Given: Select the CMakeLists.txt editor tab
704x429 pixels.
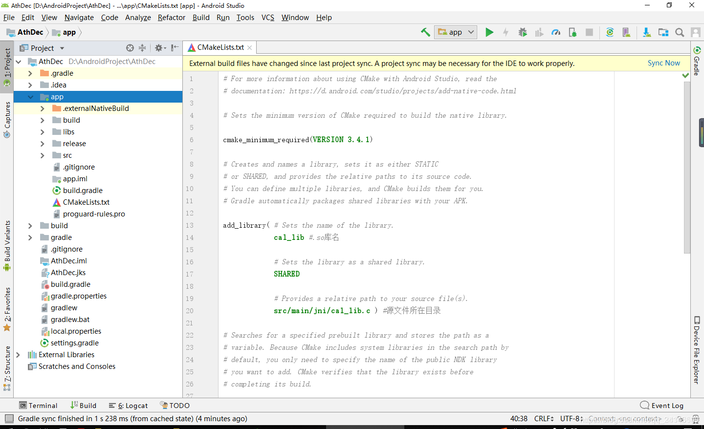Looking at the screenshot, I should (x=220, y=47).
